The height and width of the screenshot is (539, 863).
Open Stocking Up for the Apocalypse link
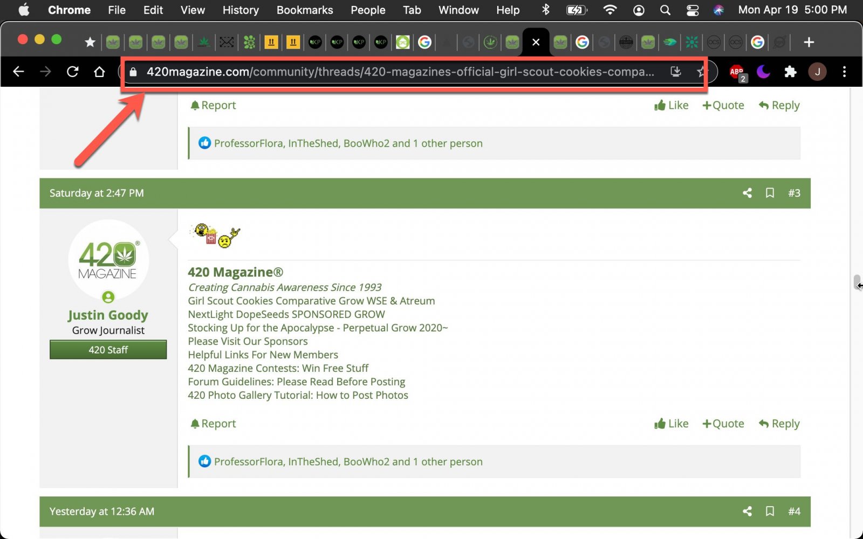[x=318, y=328]
